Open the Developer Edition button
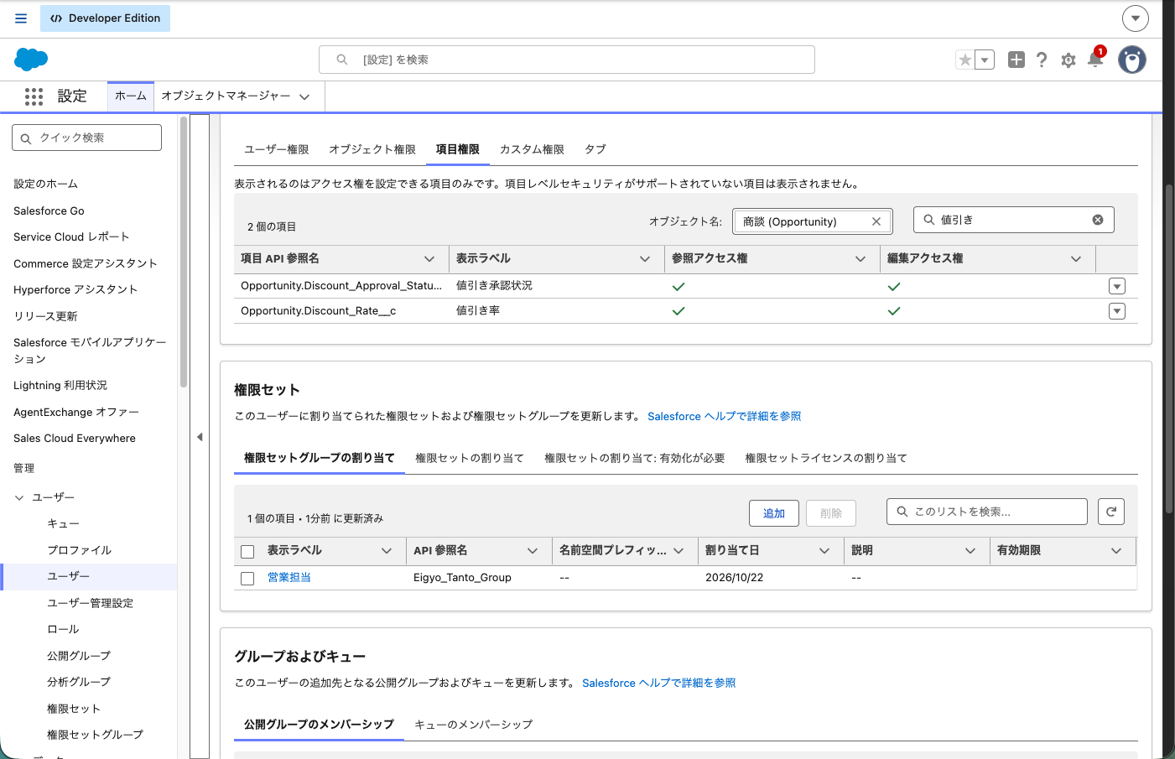 pyautogui.click(x=106, y=18)
